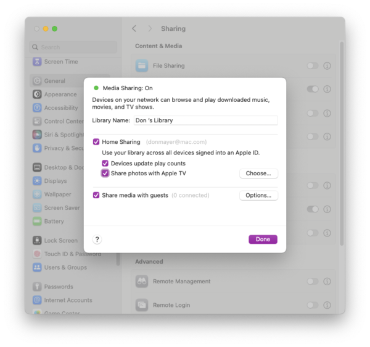This screenshot has height=347, width=370.
Task: Go forward with the right chevron
Action: coord(150,28)
